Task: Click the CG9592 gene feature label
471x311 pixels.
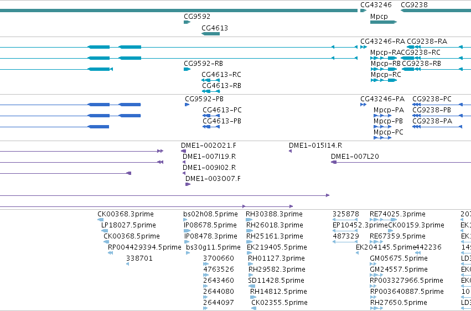Action: 197,17
